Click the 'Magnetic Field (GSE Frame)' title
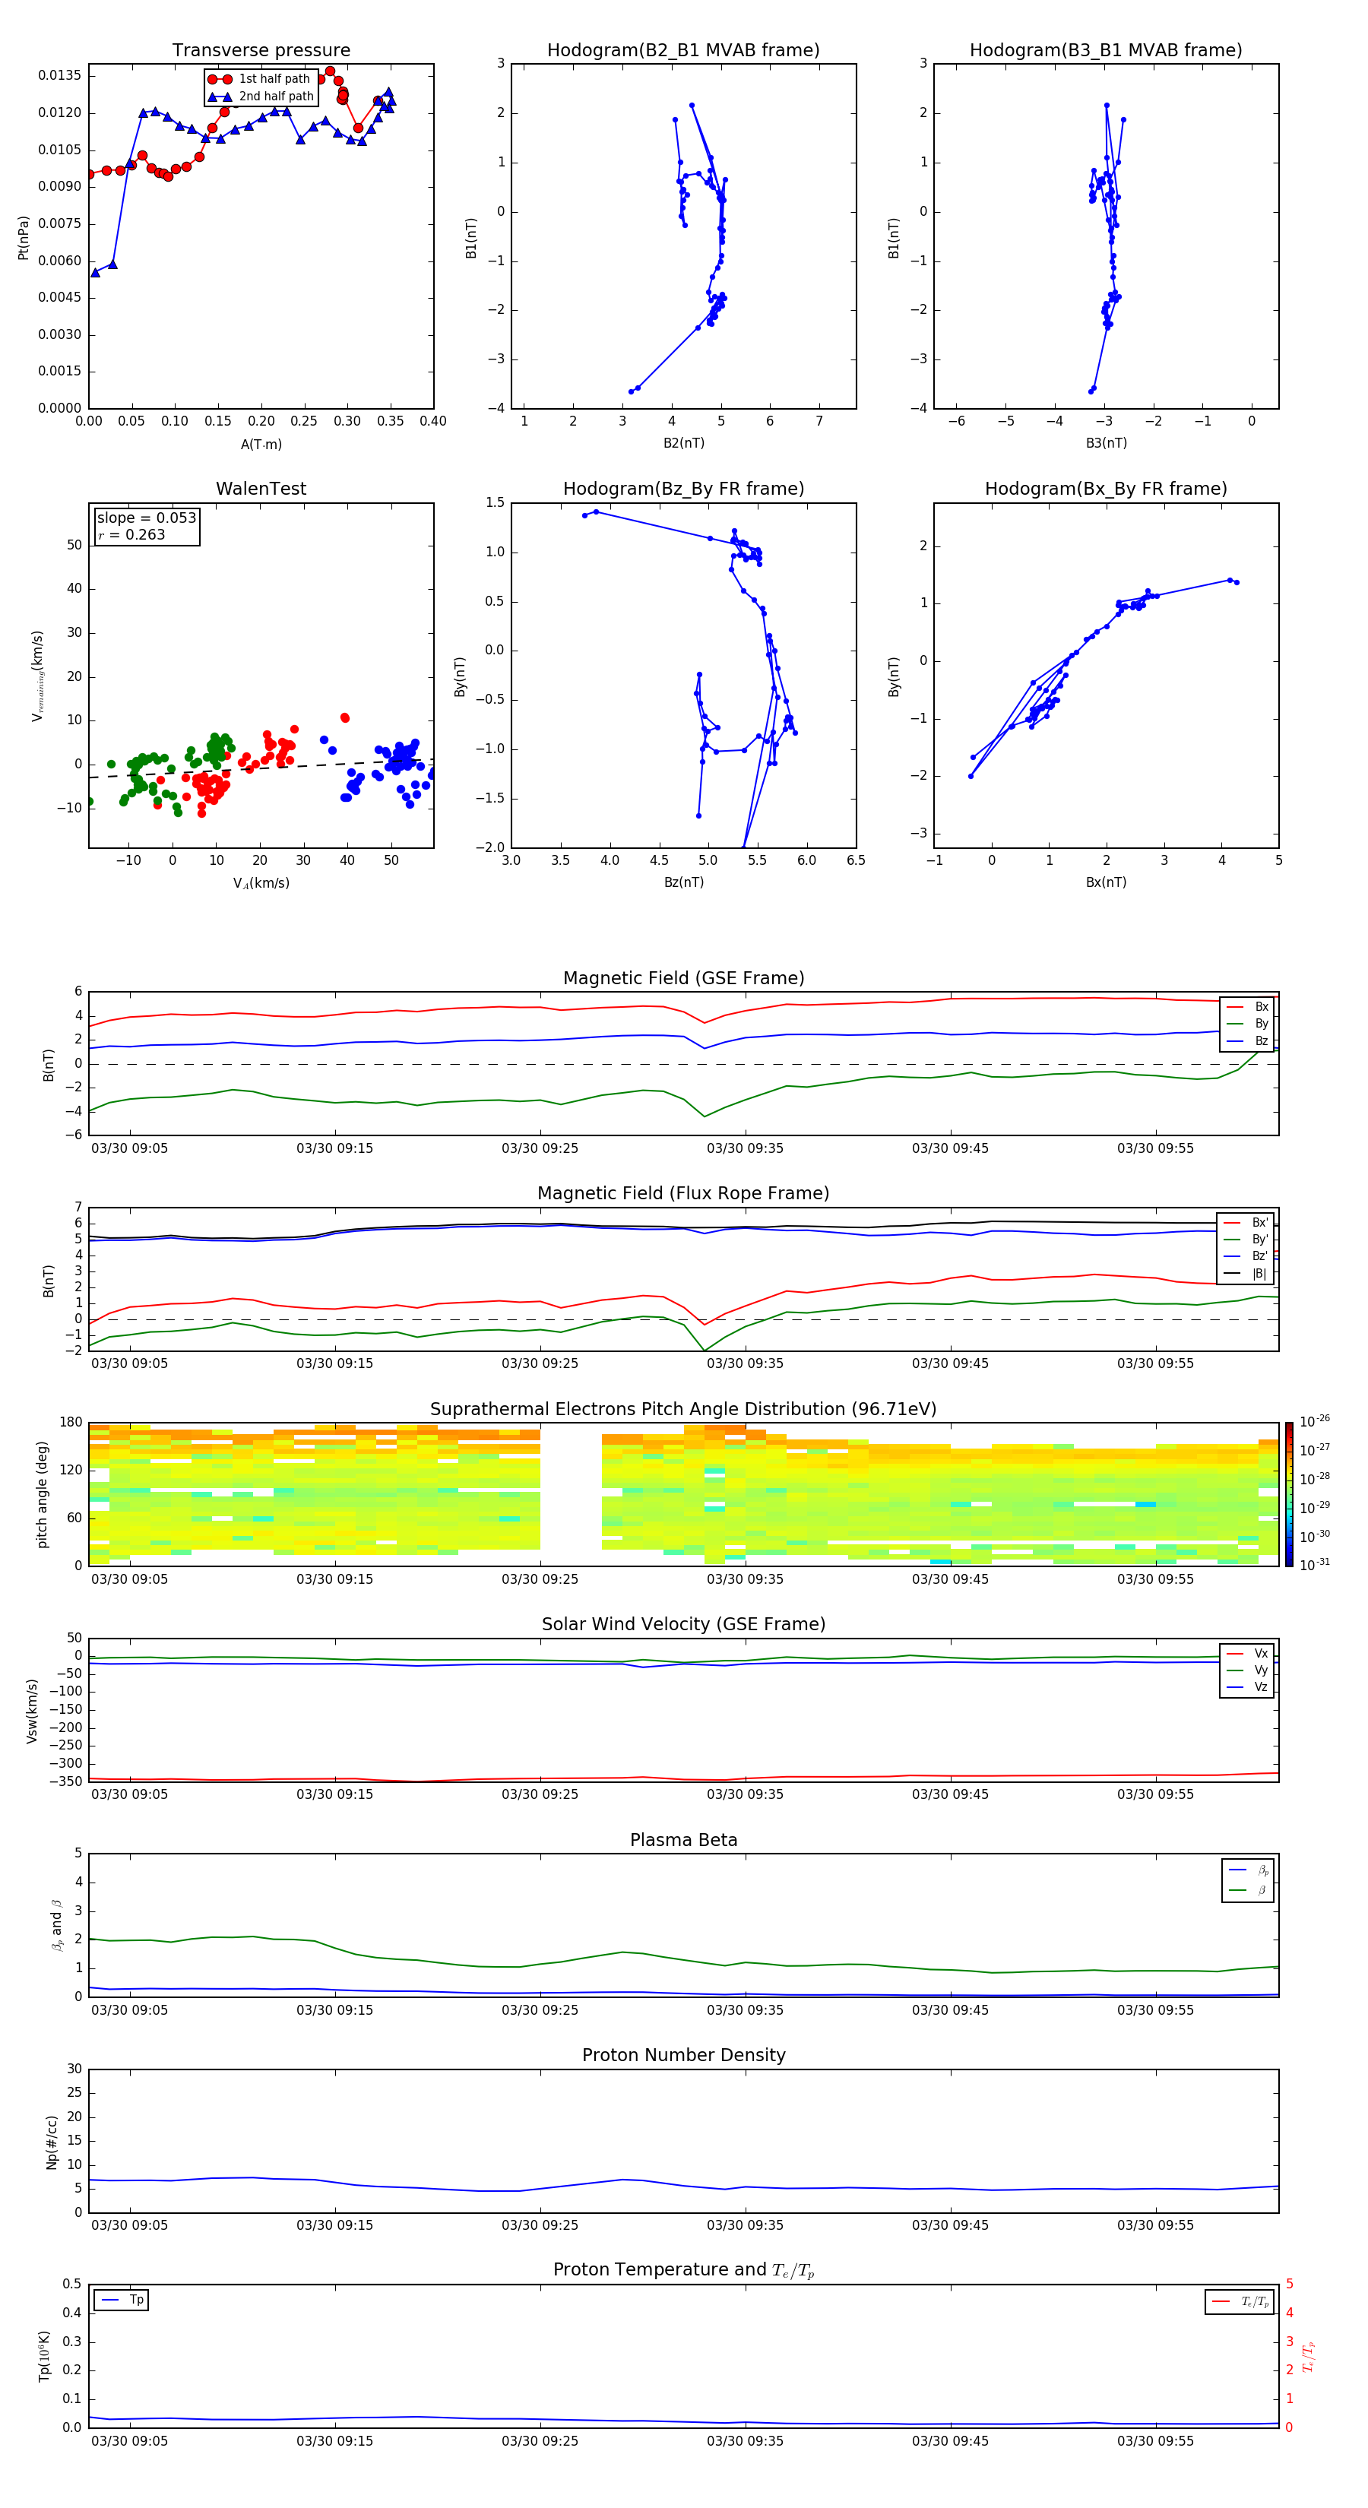 tap(683, 978)
